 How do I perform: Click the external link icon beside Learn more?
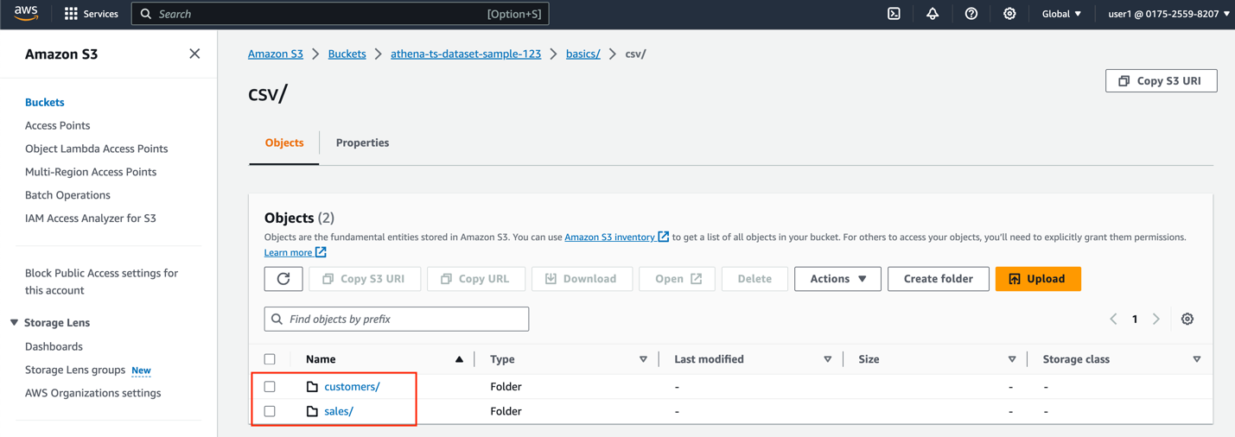pyautogui.click(x=321, y=252)
